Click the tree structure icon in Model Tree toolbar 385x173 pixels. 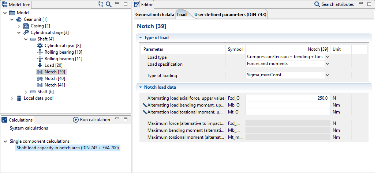coord(101,4)
